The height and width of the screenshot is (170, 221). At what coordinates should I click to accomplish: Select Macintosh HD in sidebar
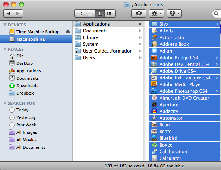tap(37, 39)
